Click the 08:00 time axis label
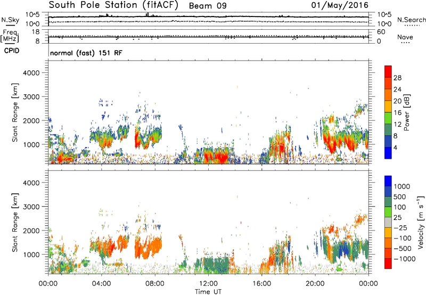This screenshot has height=295, width=426. point(155,284)
